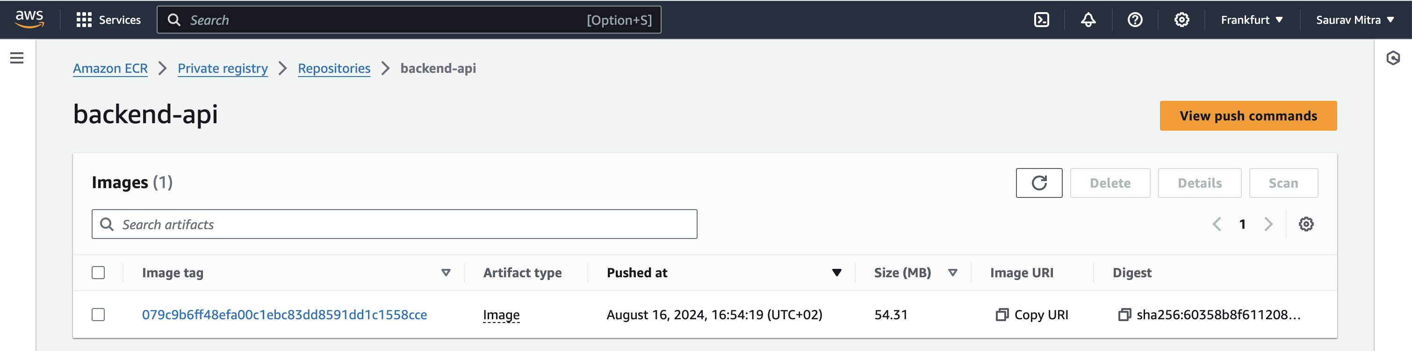Click the AWS logo home icon

[x=29, y=19]
